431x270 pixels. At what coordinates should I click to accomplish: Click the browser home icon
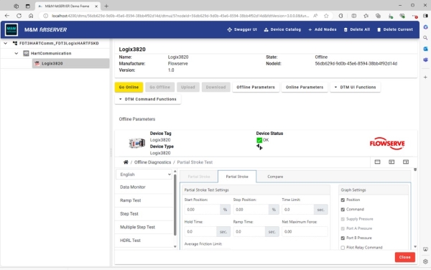click(31, 16)
